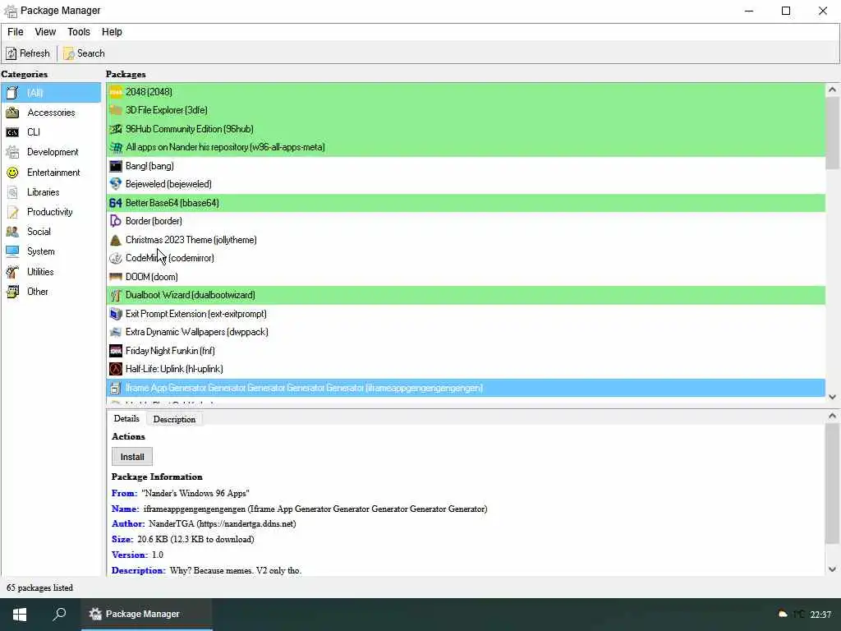Viewport: 841px width, 631px height.
Task: Open the Help menu
Action: click(112, 32)
